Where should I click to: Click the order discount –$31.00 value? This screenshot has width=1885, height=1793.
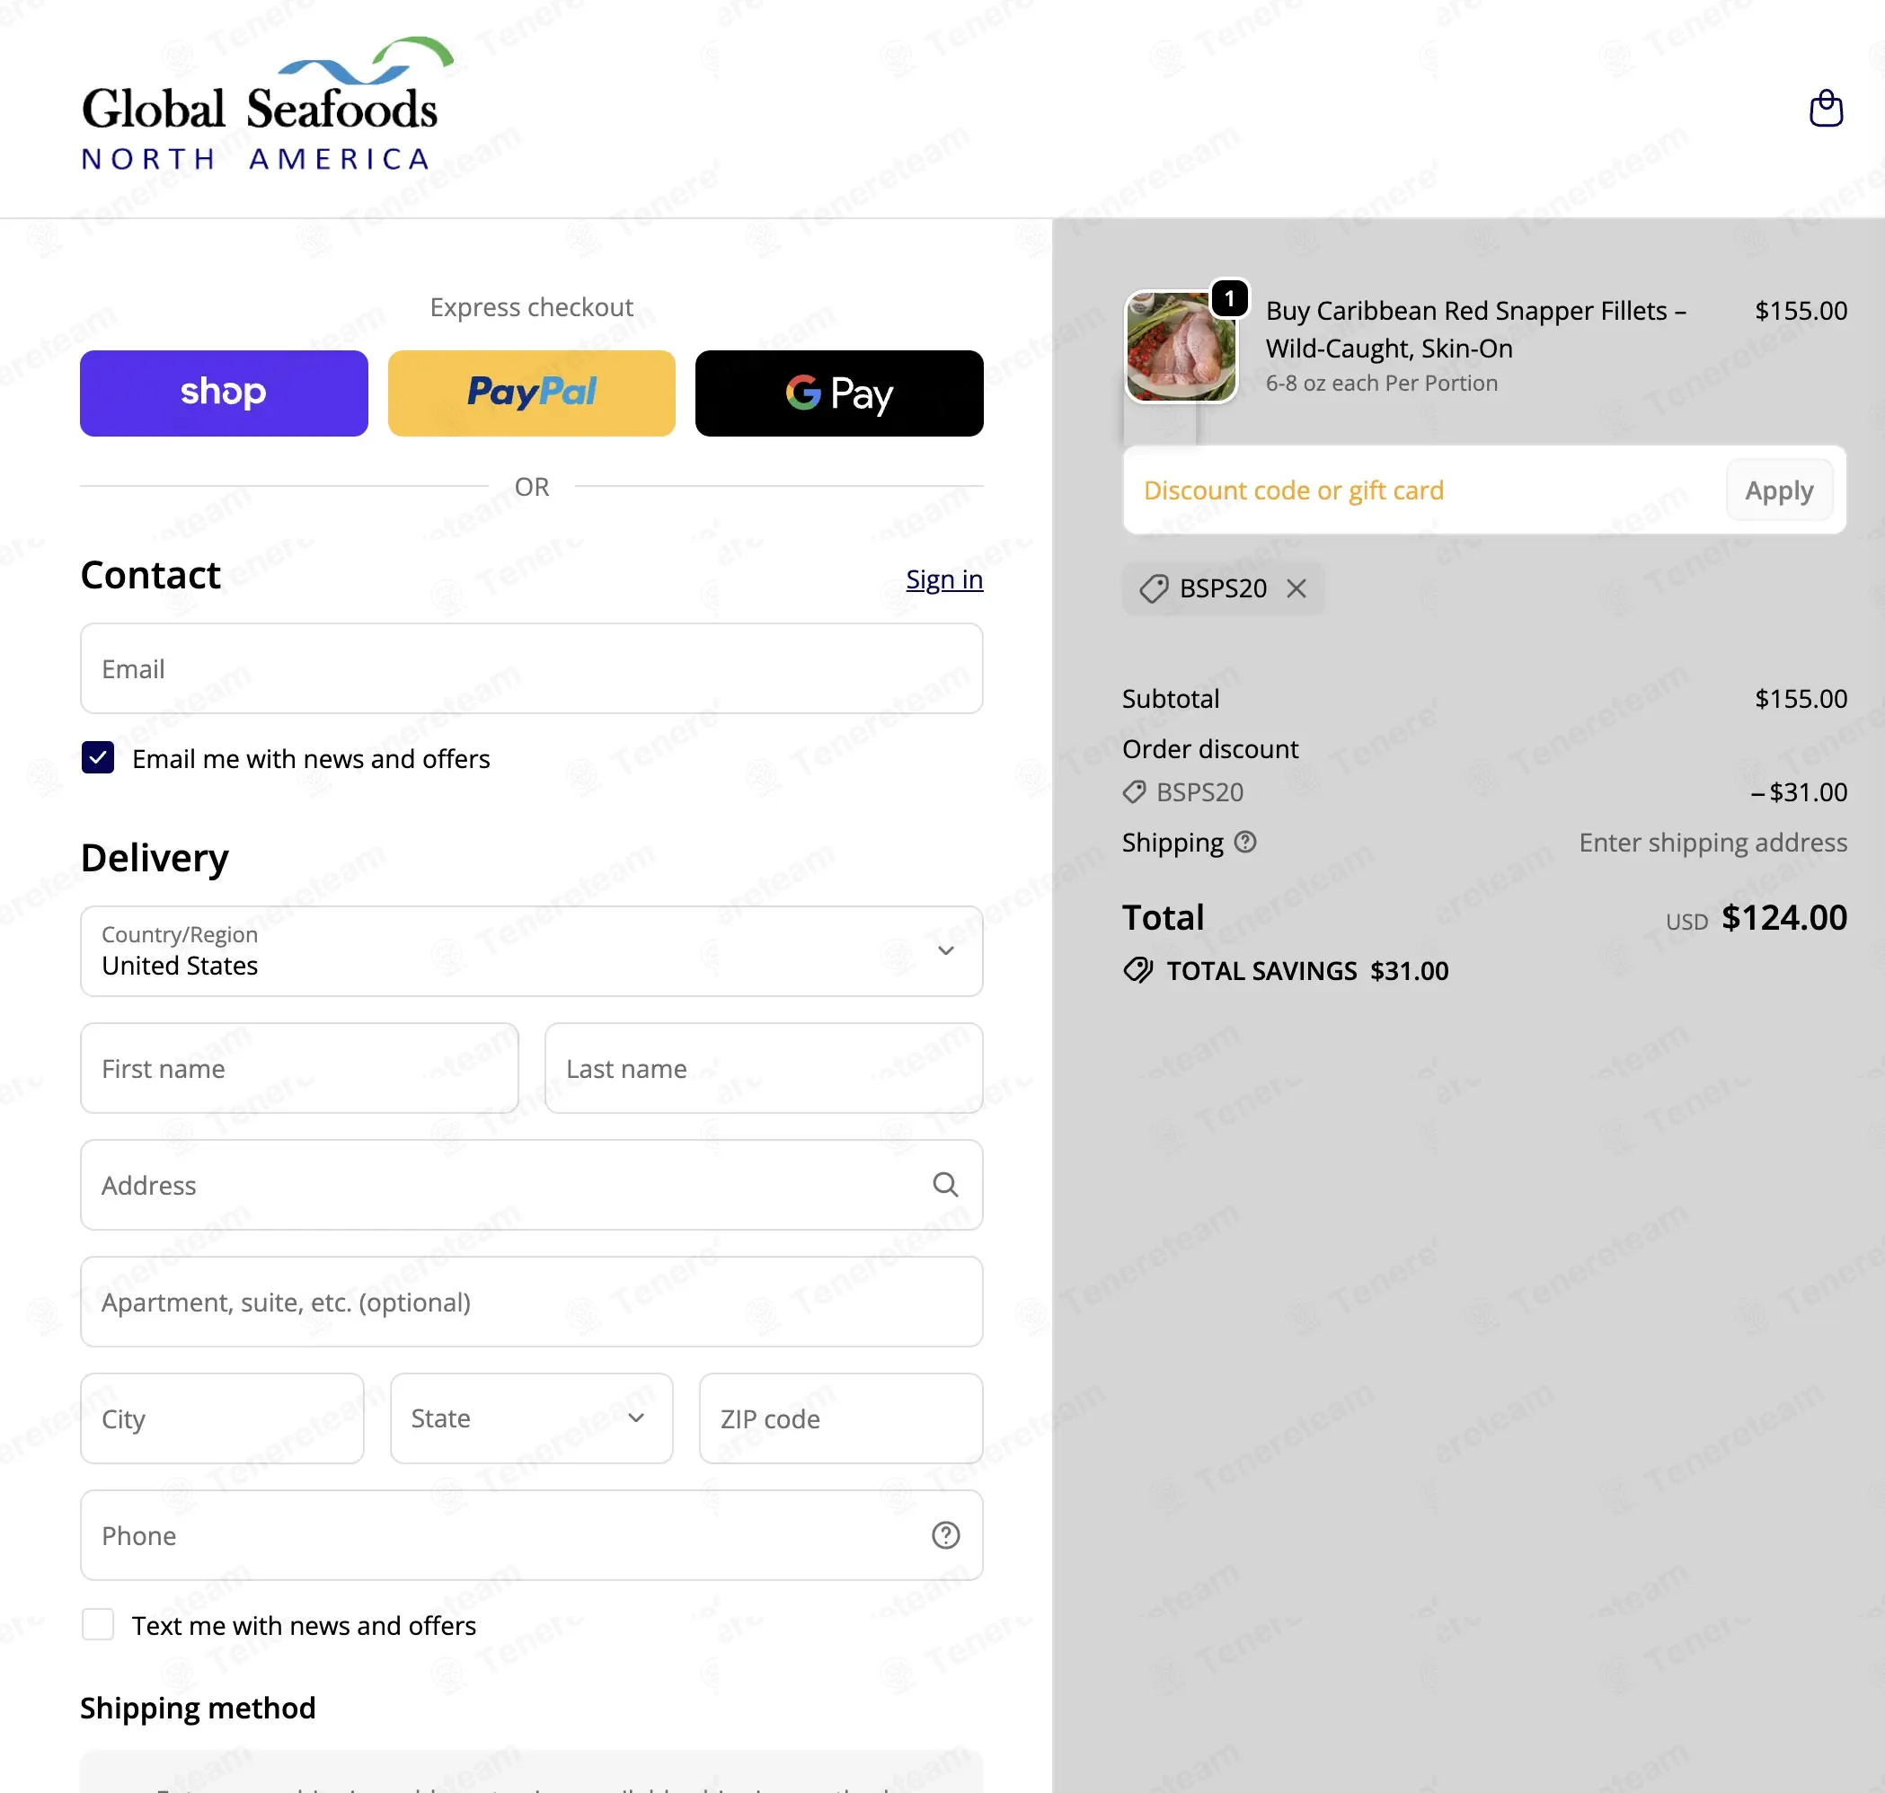pyautogui.click(x=1799, y=791)
